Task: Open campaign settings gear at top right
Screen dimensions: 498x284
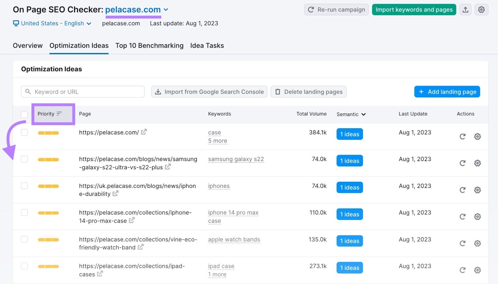Action: (482, 10)
